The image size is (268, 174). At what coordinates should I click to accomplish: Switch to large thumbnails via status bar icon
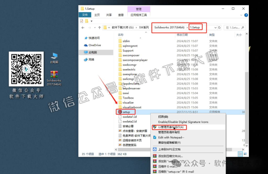[x=245, y=154]
